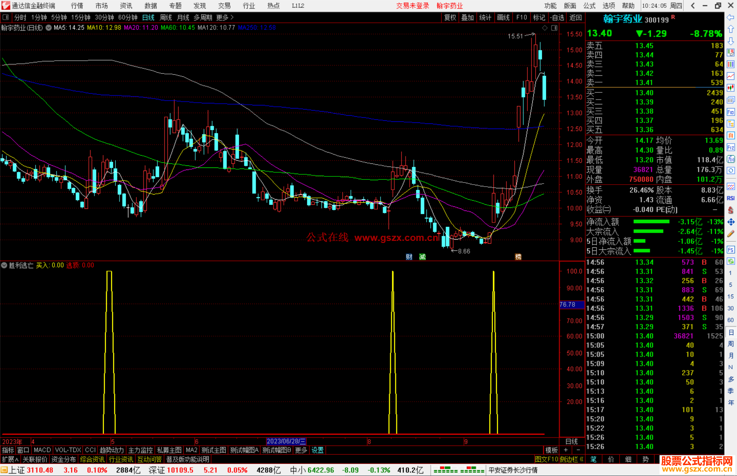The height and width of the screenshot is (476, 737).
Task: Open the formula f(x) sidebar icon
Action: pos(731,159)
